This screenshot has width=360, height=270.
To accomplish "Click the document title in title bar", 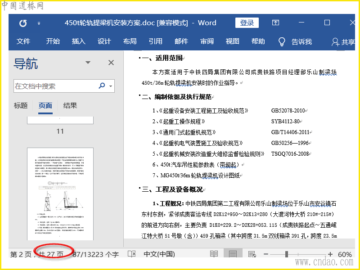I will [140, 23].
